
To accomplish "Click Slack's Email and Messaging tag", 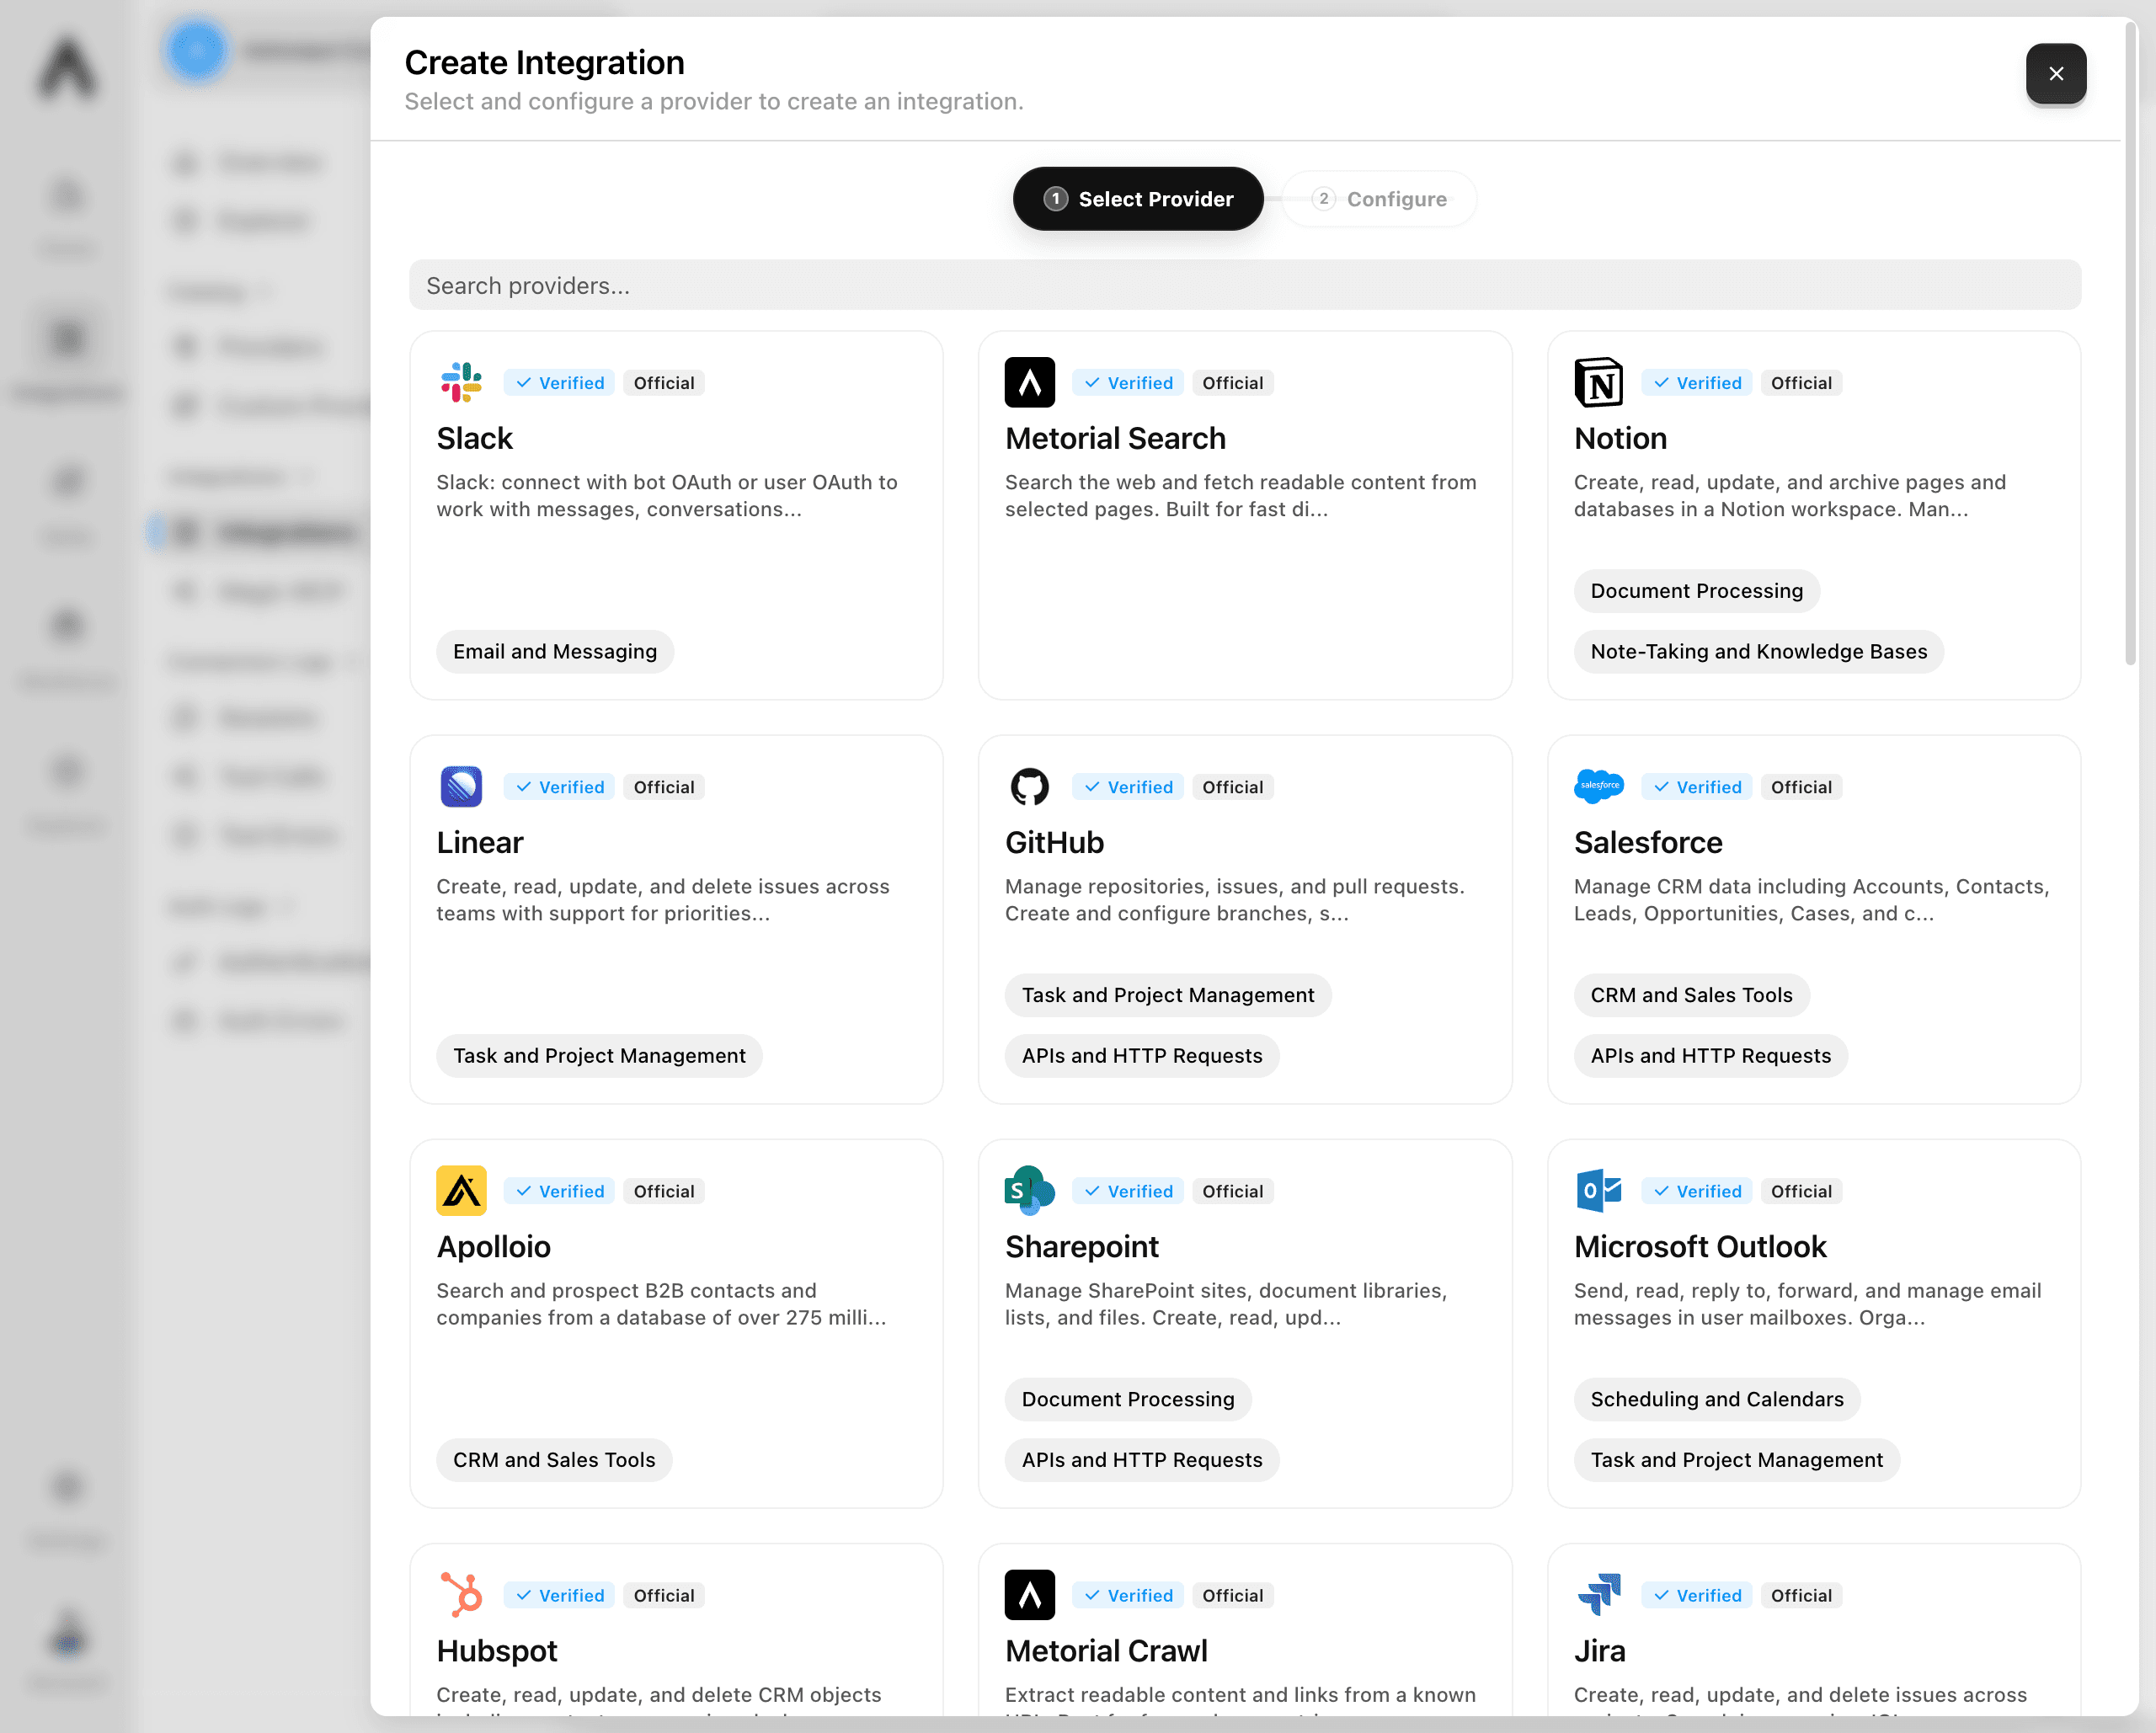I will pyautogui.click(x=555, y=652).
